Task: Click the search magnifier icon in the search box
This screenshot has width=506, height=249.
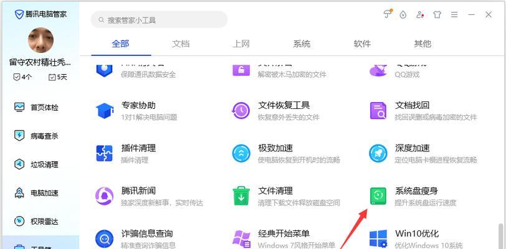Action: (x=101, y=20)
